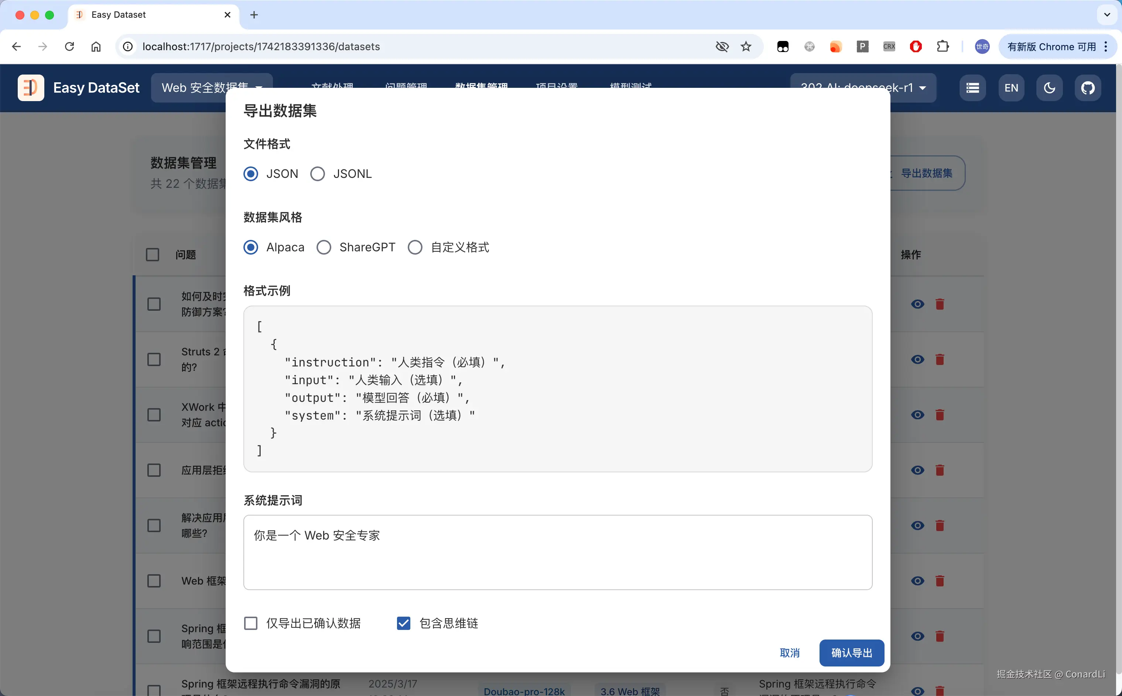Switch language with the EN button
Image resolution: width=1122 pixels, height=696 pixels.
[x=1011, y=87]
